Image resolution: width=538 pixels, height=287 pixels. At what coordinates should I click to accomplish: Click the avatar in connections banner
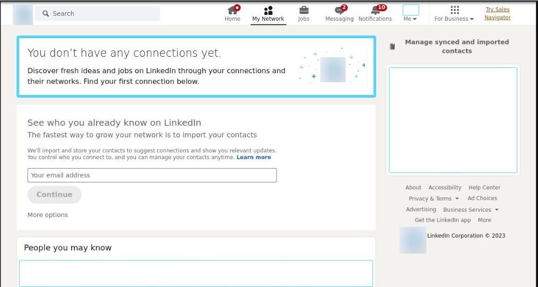[333, 69]
